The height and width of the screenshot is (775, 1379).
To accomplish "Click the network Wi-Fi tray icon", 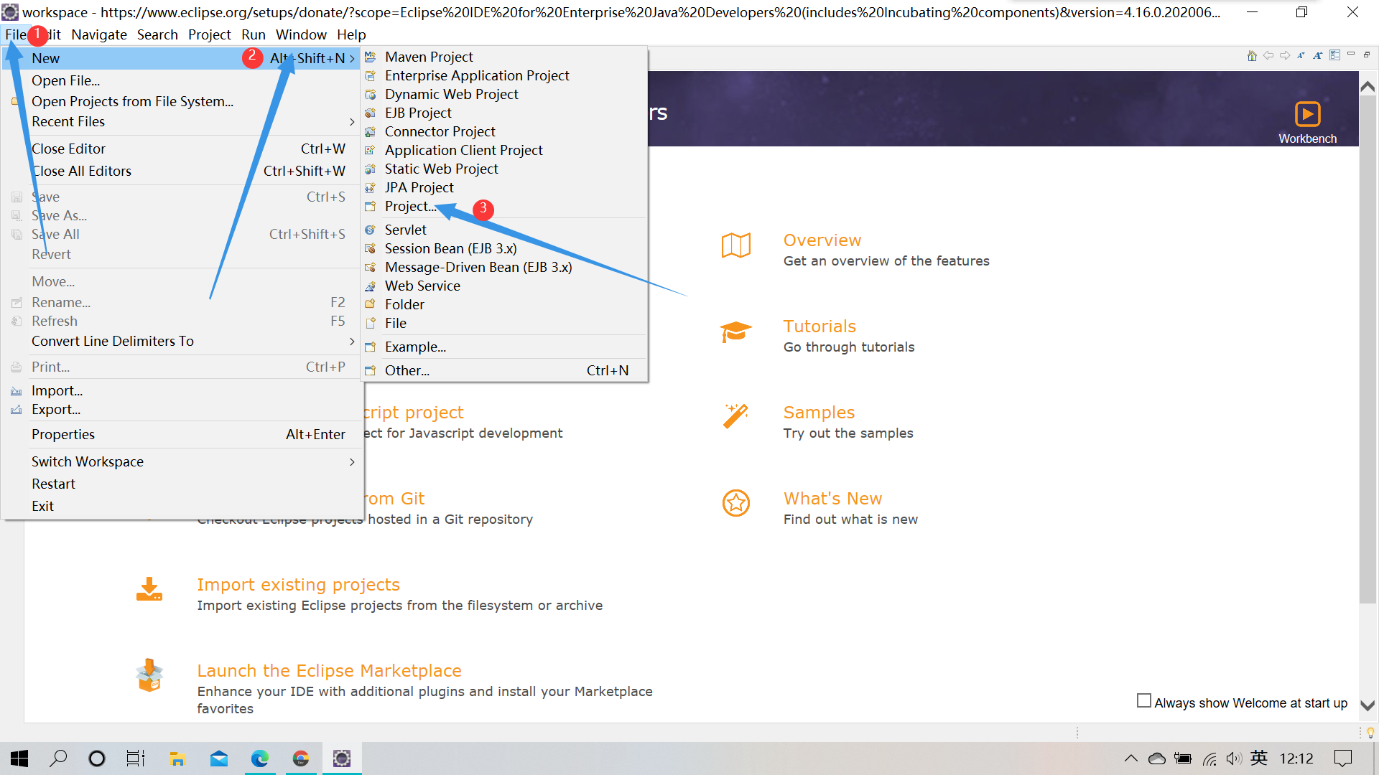I will [1209, 758].
